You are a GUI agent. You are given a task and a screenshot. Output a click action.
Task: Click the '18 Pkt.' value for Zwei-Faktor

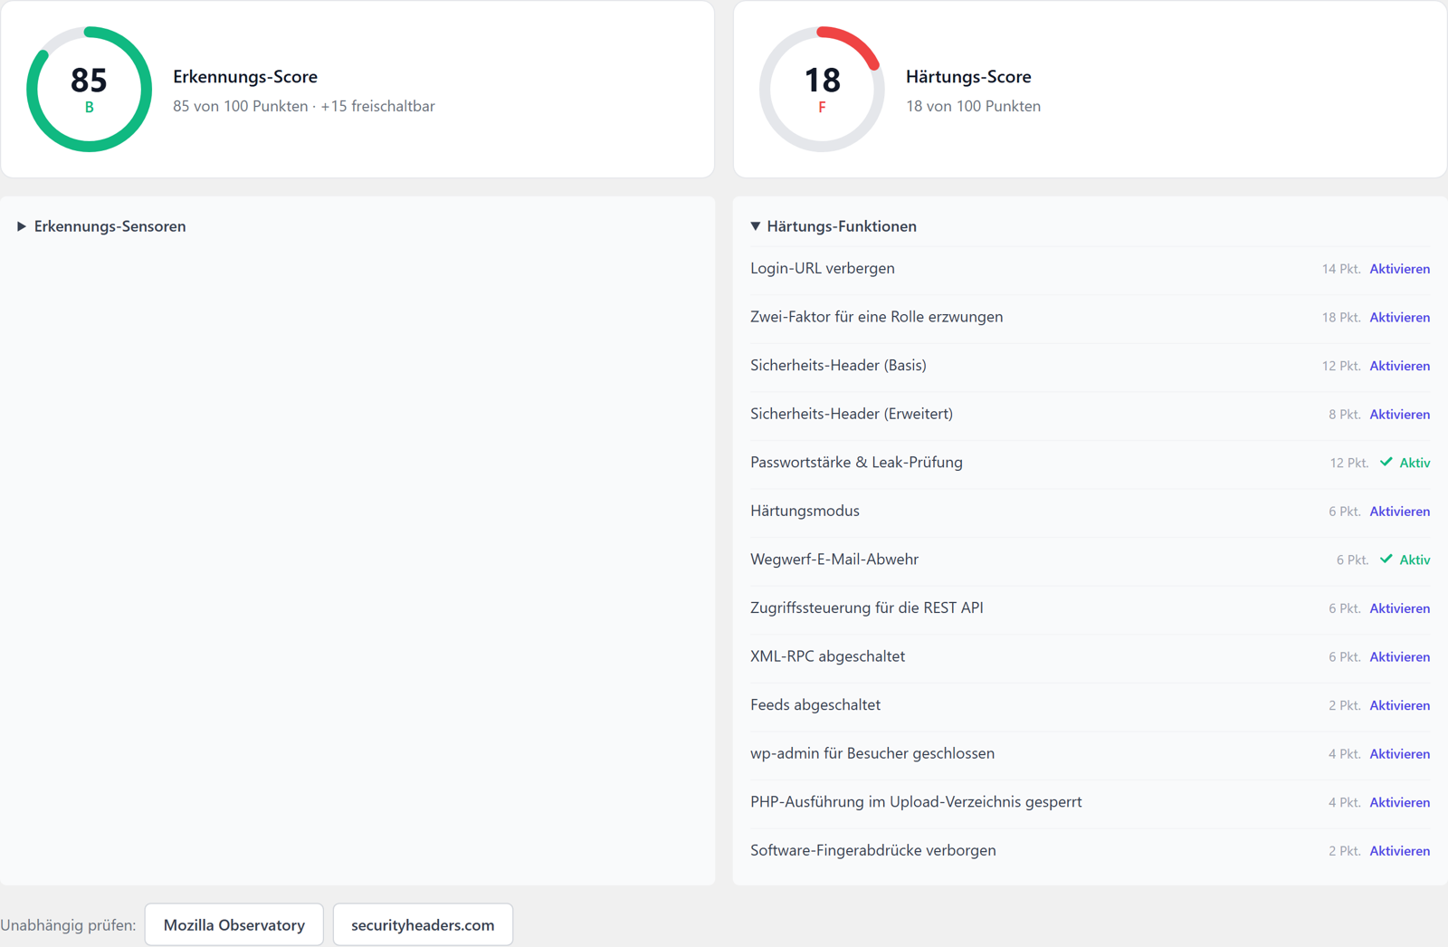(1341, 318)
